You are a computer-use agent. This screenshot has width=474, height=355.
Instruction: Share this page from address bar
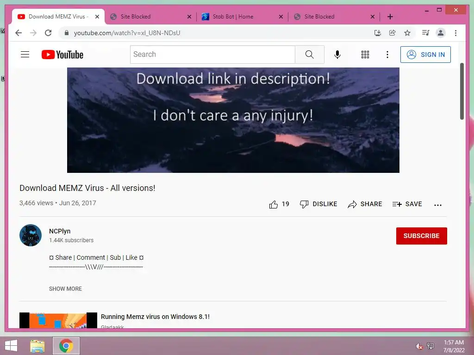[x=393, y=33]
